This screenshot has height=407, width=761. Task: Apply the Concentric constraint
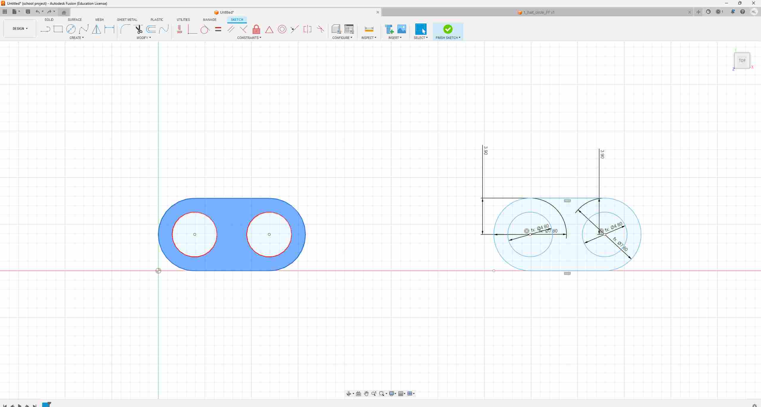[282, 29]
